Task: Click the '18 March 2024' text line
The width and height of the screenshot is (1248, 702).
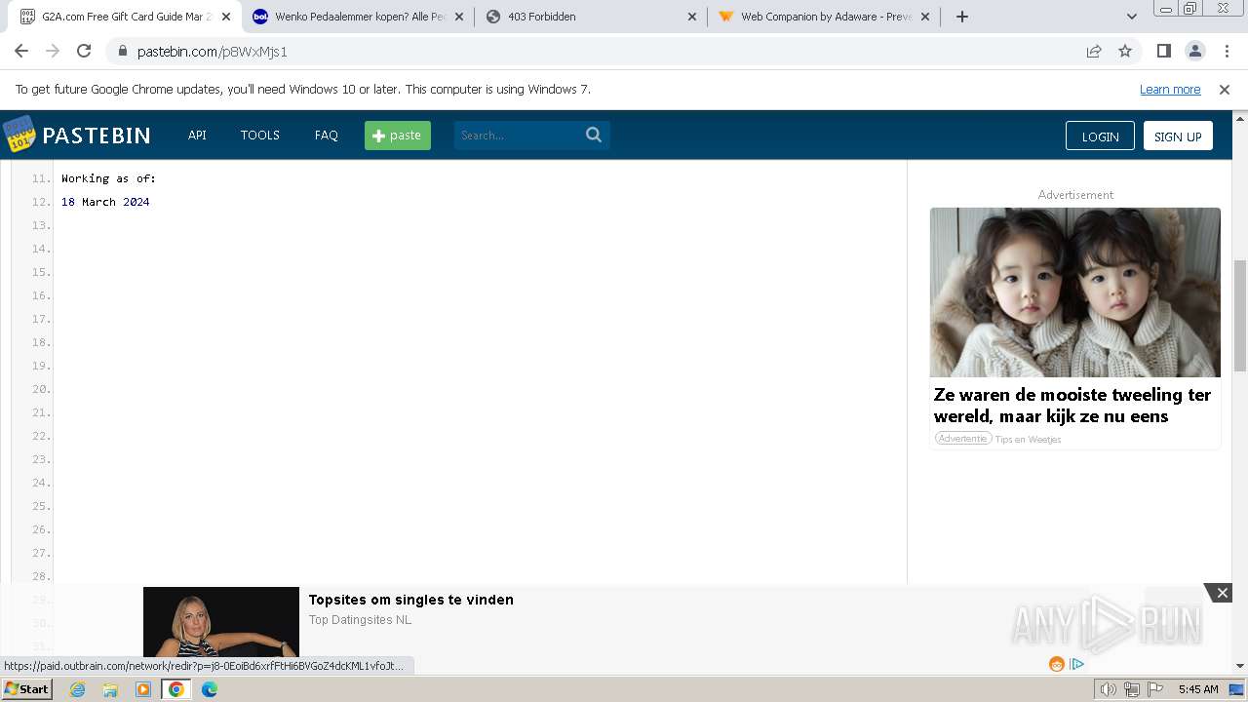Action: pos(105,202)
